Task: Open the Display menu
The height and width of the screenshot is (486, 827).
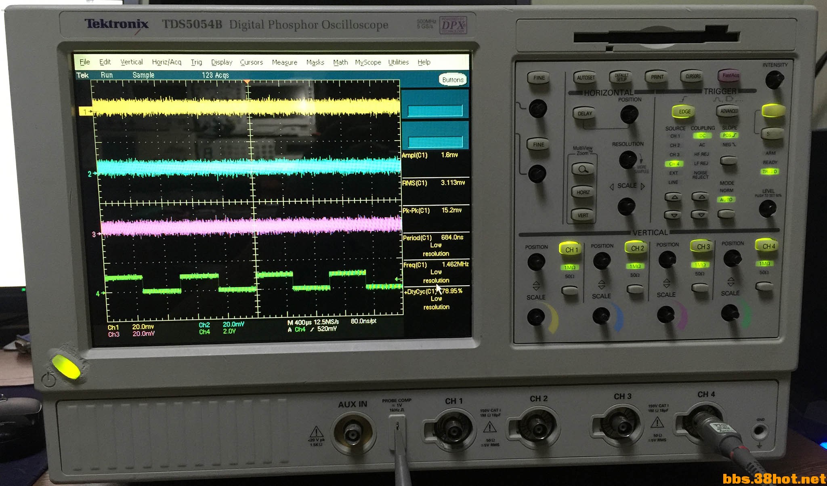Action: [222, 62]
